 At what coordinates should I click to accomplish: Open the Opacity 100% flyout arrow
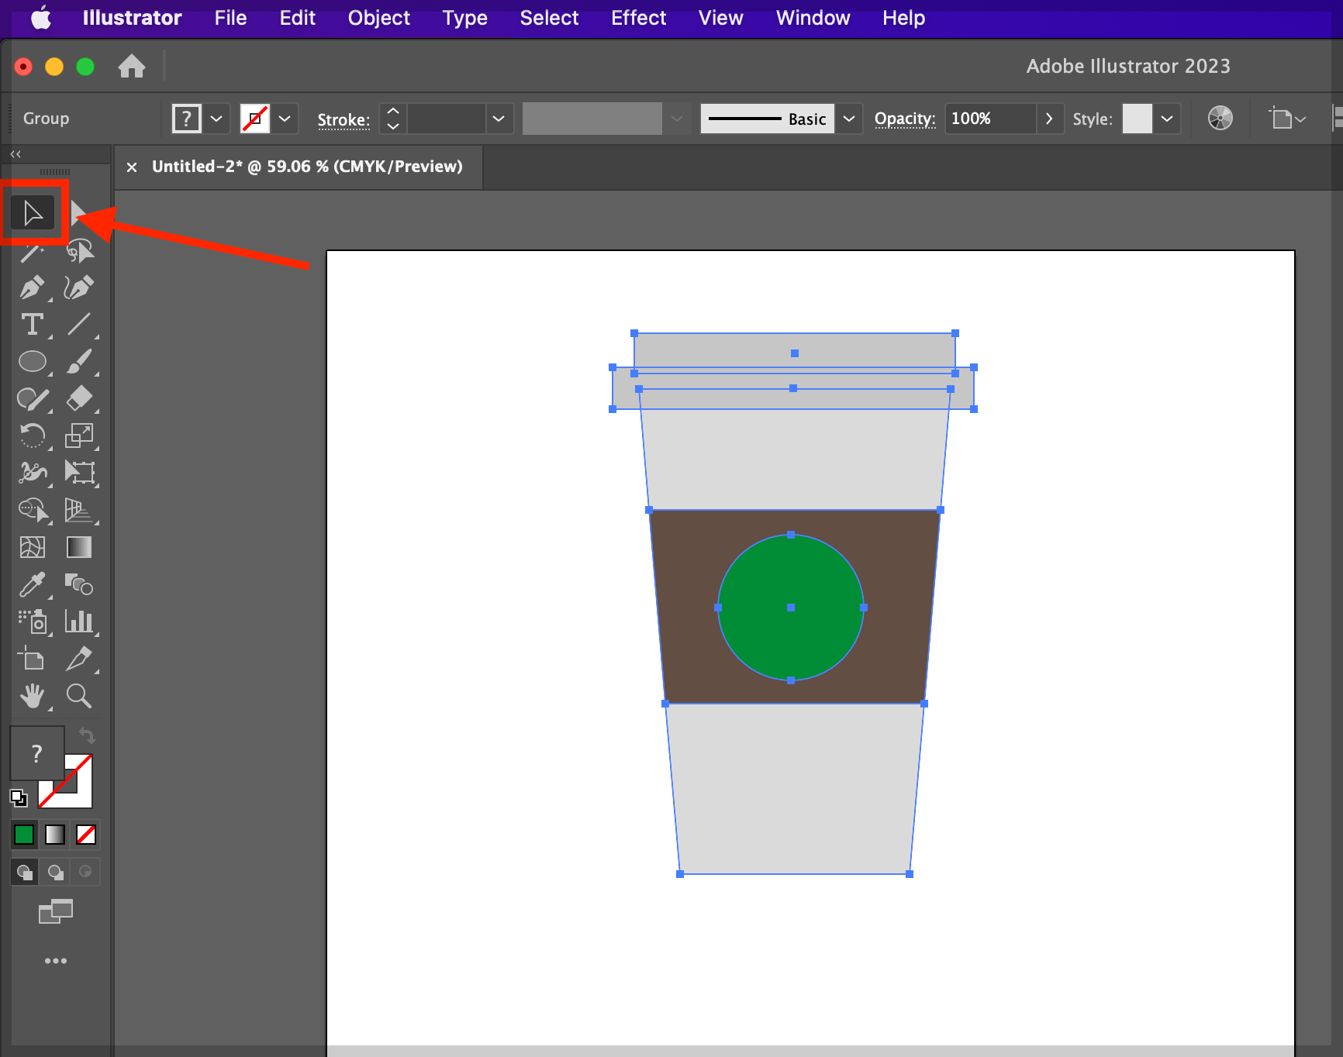[x=1049, y=119]
